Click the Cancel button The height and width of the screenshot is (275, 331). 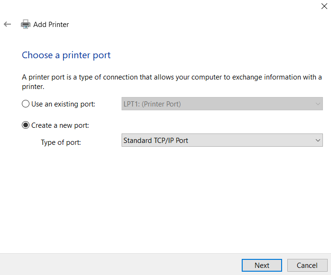(x=306, y=265)
